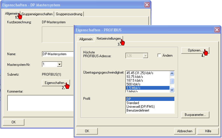This screenshot has height=138, width=222.
Task: Click the speed list scrollbar thumb
Action: (x=172, y=81)
